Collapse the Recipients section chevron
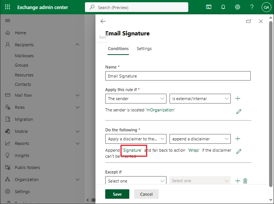The image size is (274, 204). (x=77, y=44)
